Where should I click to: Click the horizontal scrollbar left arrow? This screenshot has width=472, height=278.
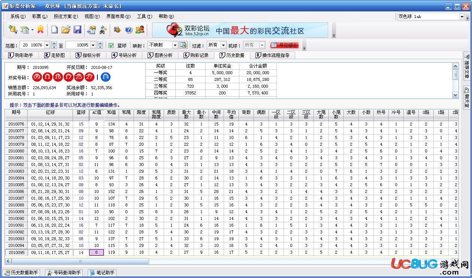(x=8, y=261)
